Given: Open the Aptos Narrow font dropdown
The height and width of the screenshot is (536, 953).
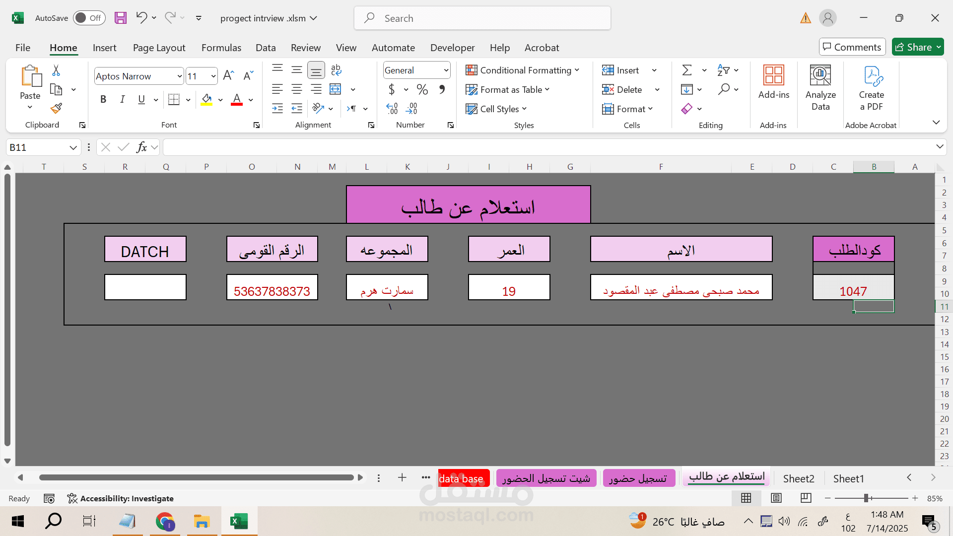Looking at the screenshot, I should pos(180,76).
